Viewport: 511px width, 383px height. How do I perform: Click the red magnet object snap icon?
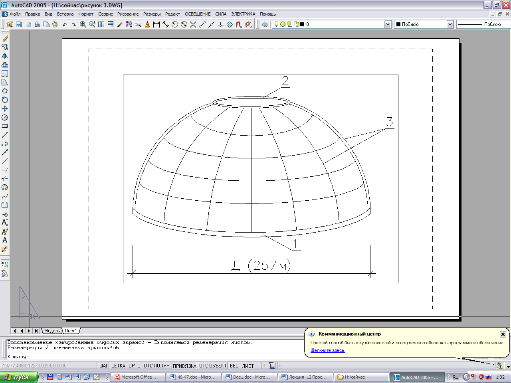pos(239,24)
